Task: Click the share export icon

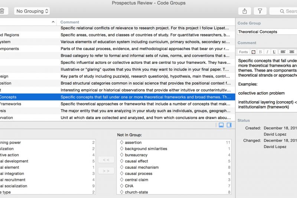Action: click(x=245, y=11)
